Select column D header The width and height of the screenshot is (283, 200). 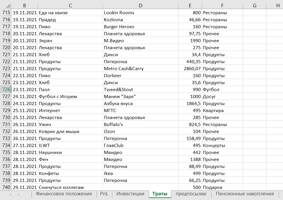tap(141, 6)
